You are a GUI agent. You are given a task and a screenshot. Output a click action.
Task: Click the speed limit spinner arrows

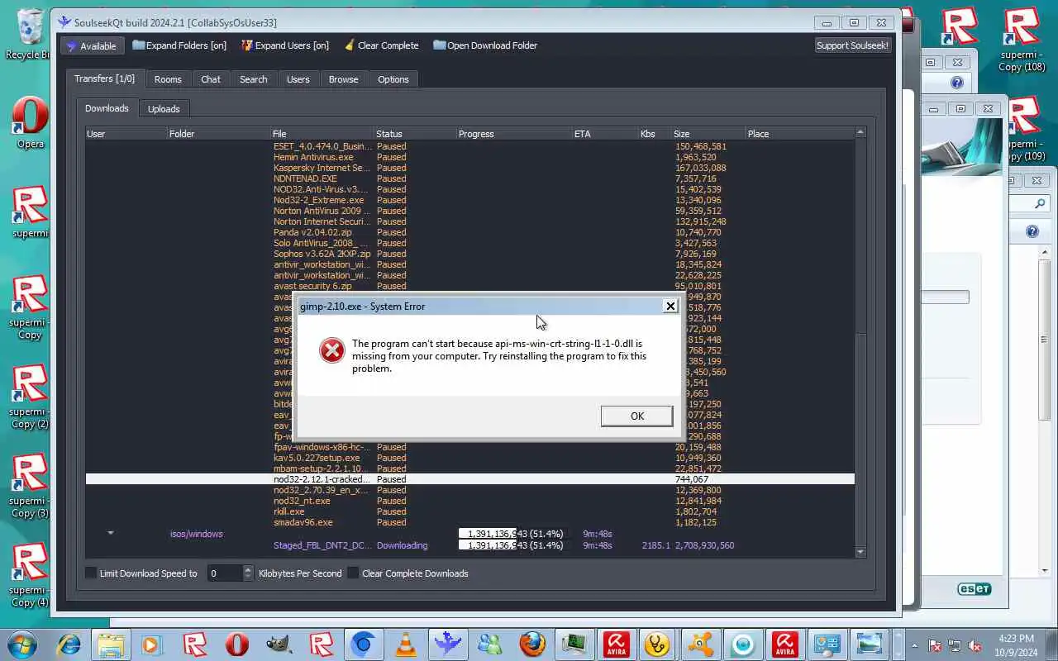[x=248, y=573]
